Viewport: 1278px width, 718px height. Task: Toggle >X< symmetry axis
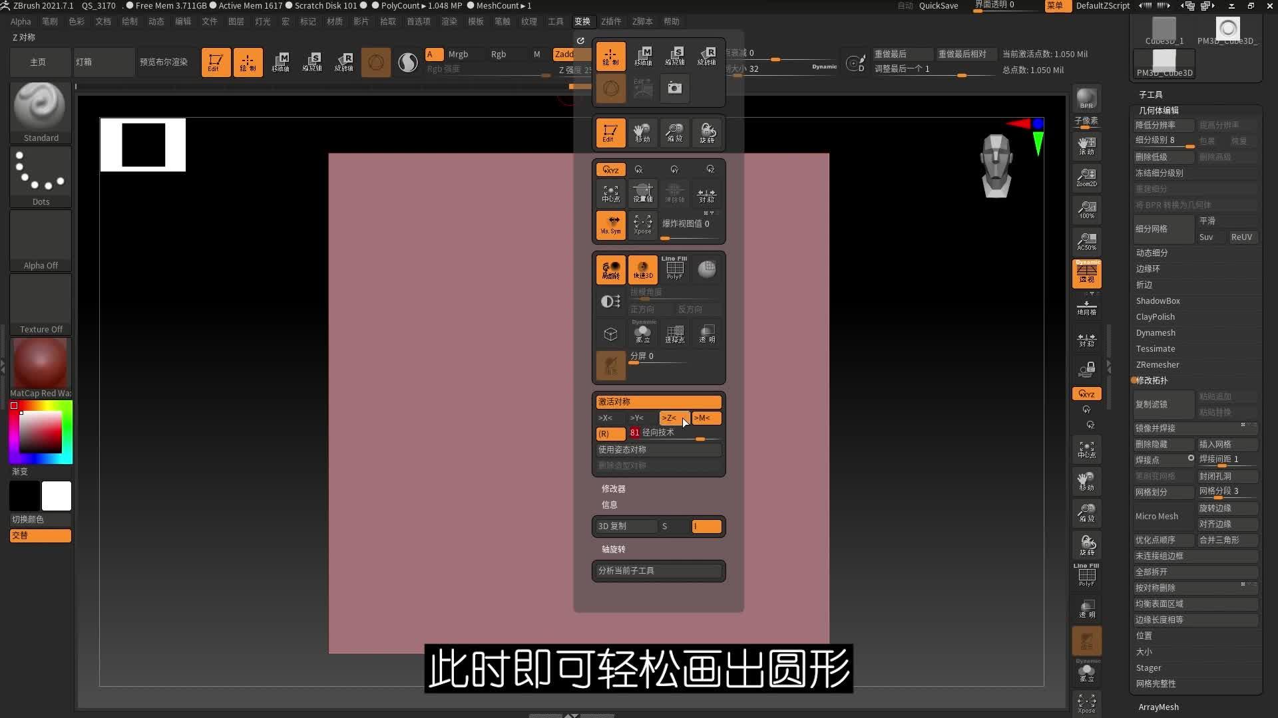click(605, 418)
